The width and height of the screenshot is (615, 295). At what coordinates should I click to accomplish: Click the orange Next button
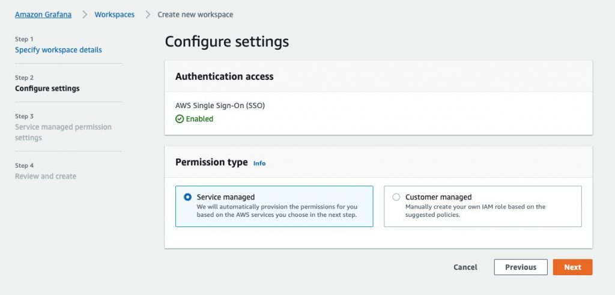pyautogui.click(x=572, y=267)
